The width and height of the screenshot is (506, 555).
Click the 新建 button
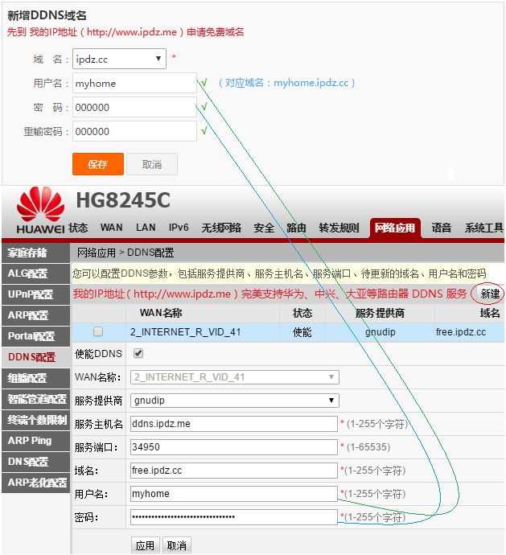coord(490,294)
